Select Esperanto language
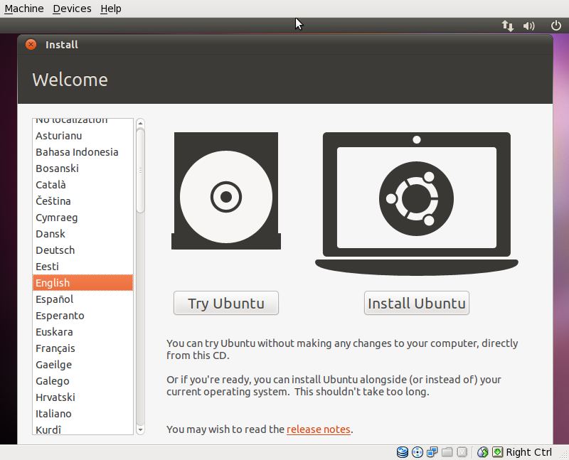Image resolution: width=569 pixels, height=460 pixels. (83, 315)
